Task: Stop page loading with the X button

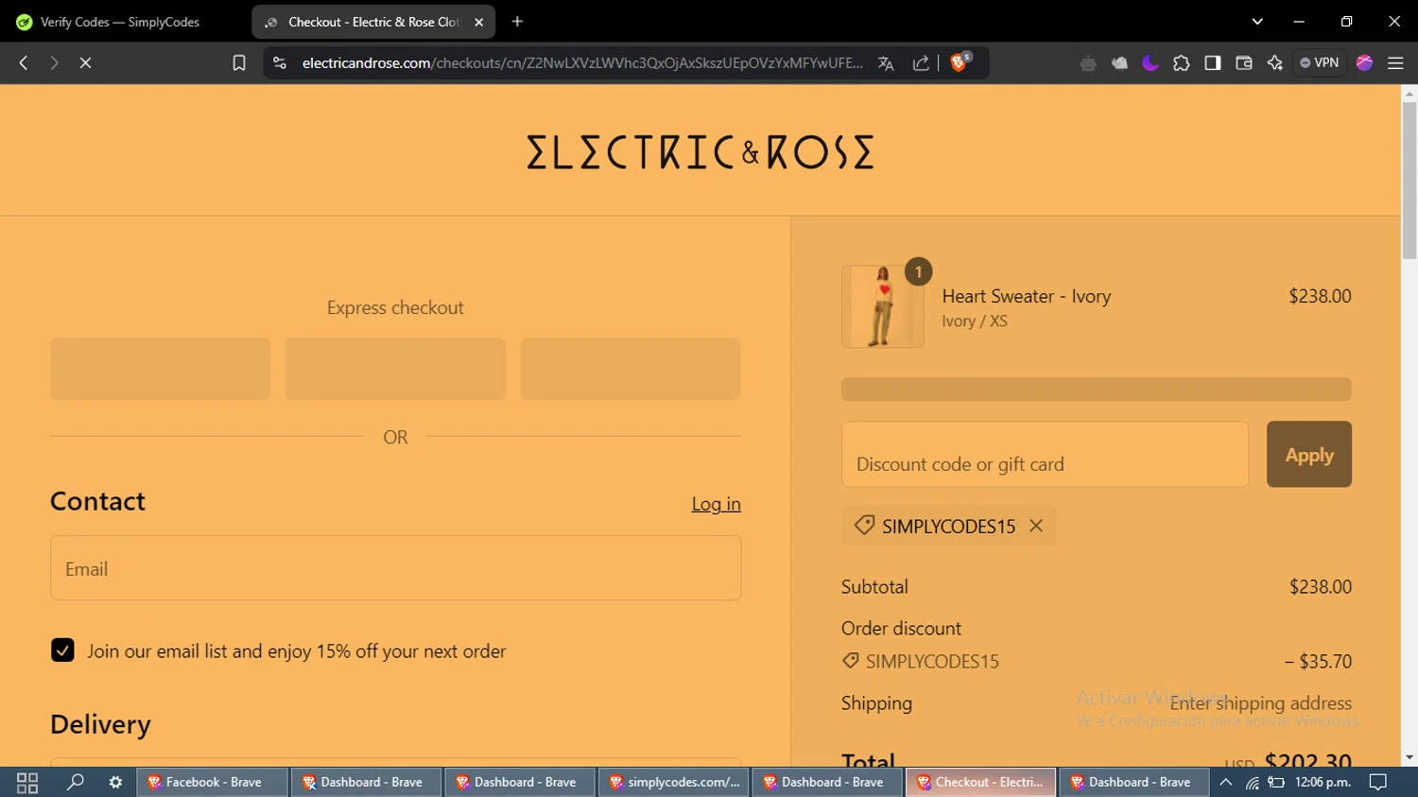Action: [x=85, y=62]
